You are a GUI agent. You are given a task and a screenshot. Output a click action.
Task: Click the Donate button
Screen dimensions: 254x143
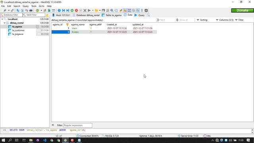pos(242,10)
